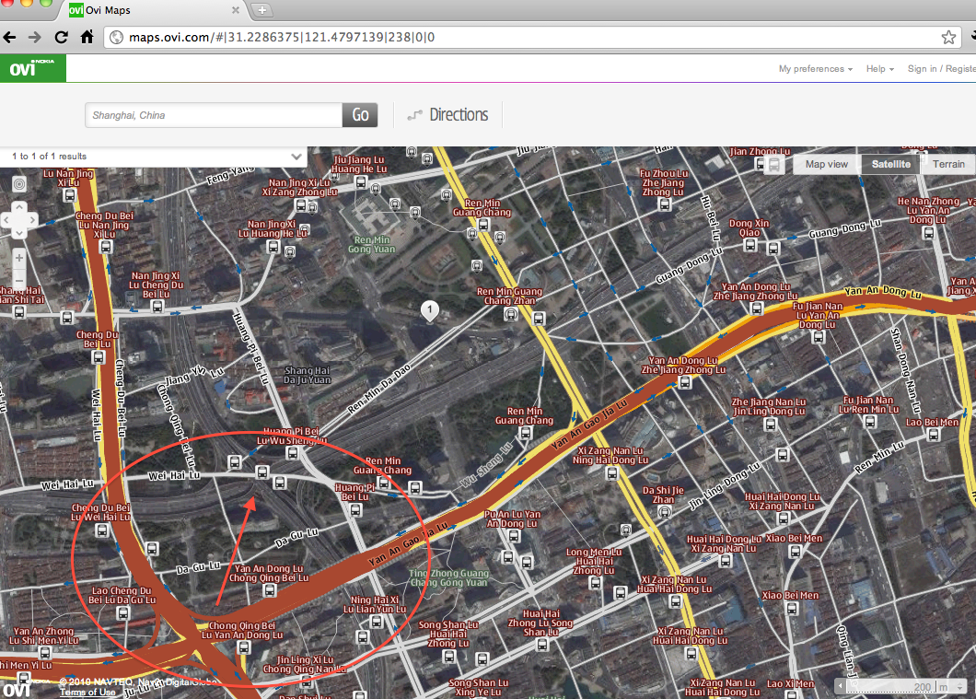The height and width of the screenshot is (699, 976).
Task: Bookmark page with the star icon
Action: pos(948,38)
